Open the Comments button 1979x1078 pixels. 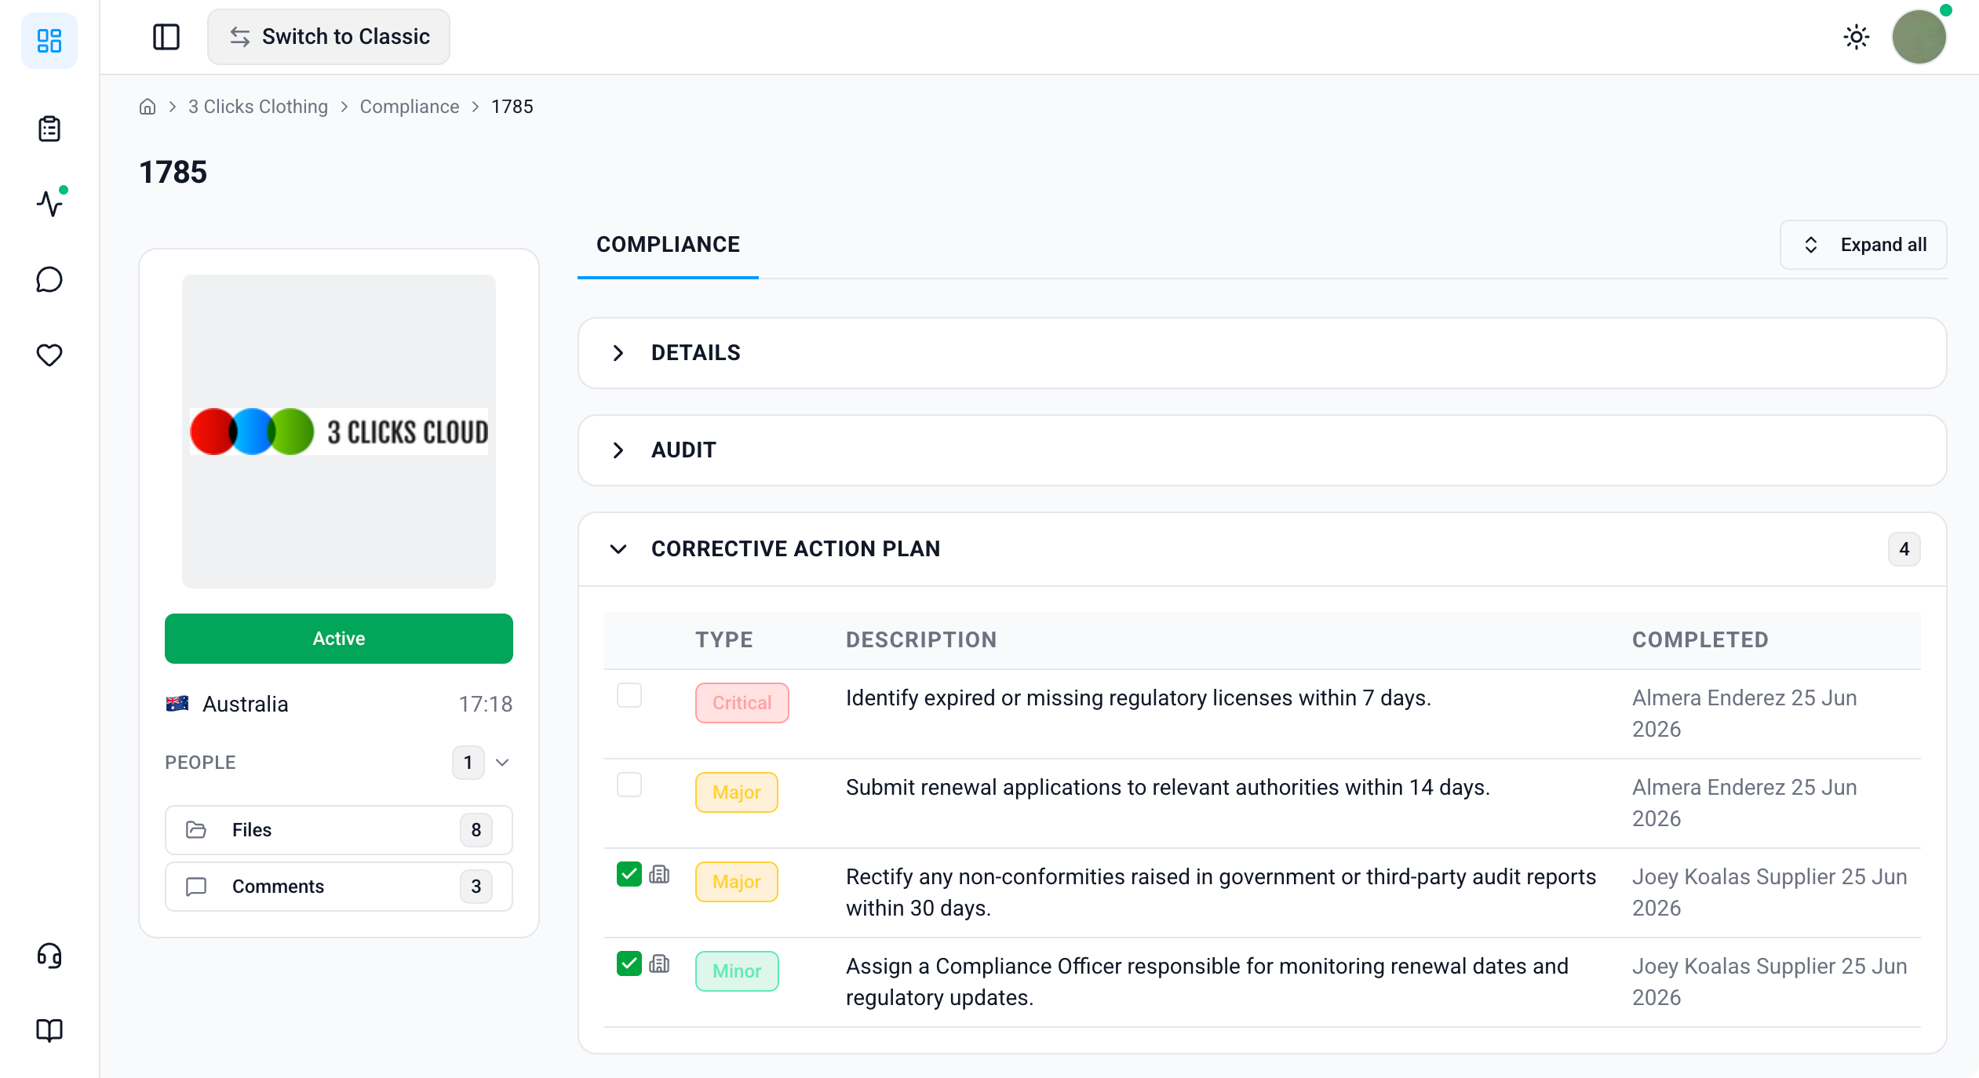coord(339,887)
